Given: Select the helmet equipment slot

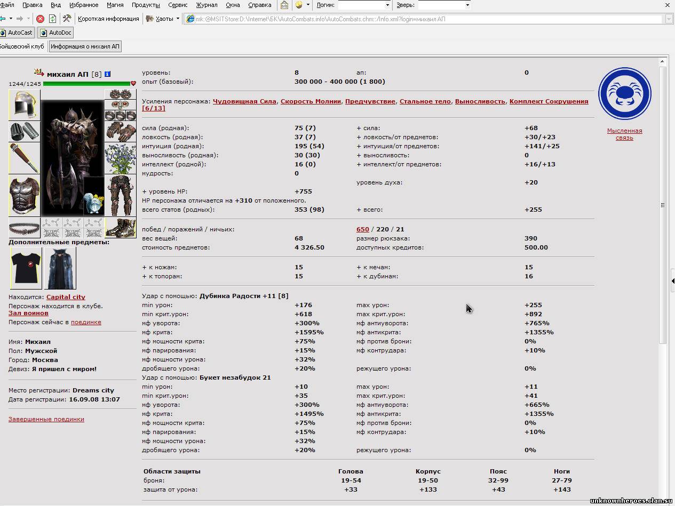Looking at the screenshot, I should tap(24, 105).
